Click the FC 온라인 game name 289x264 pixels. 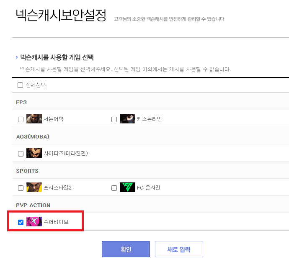pyautogui.click(x=148, y=187)
